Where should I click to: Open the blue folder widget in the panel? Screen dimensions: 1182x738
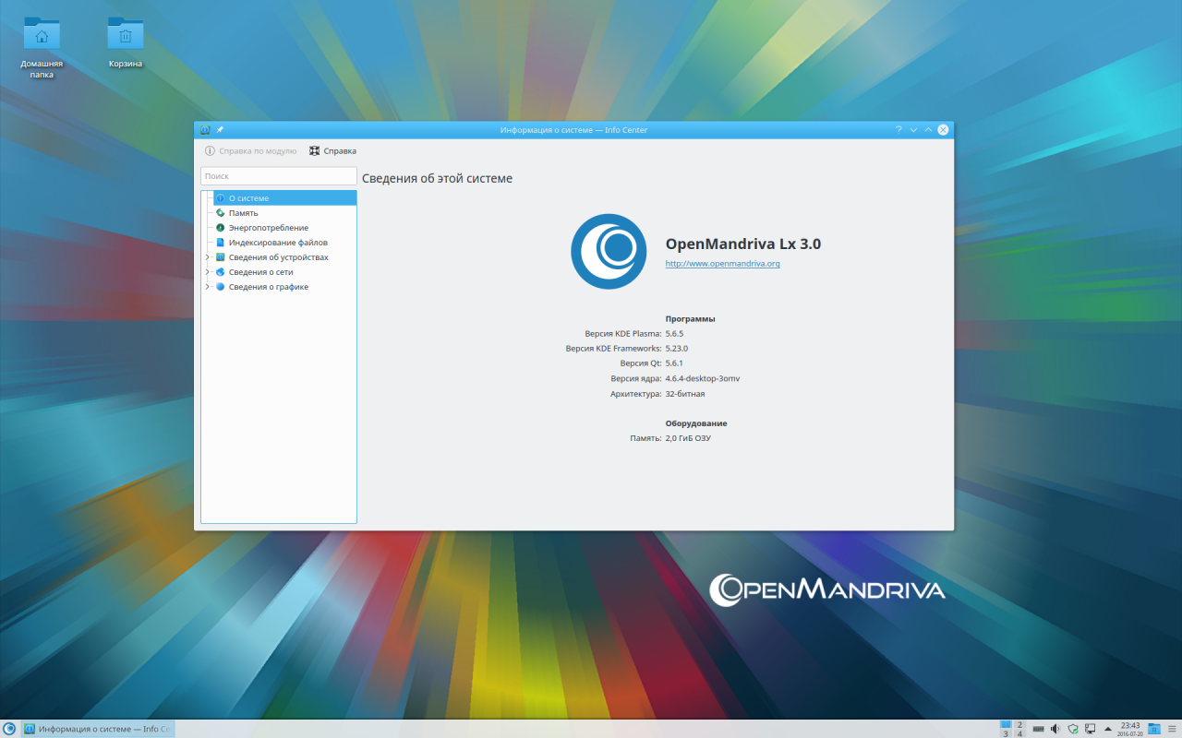pos(1154,729)
